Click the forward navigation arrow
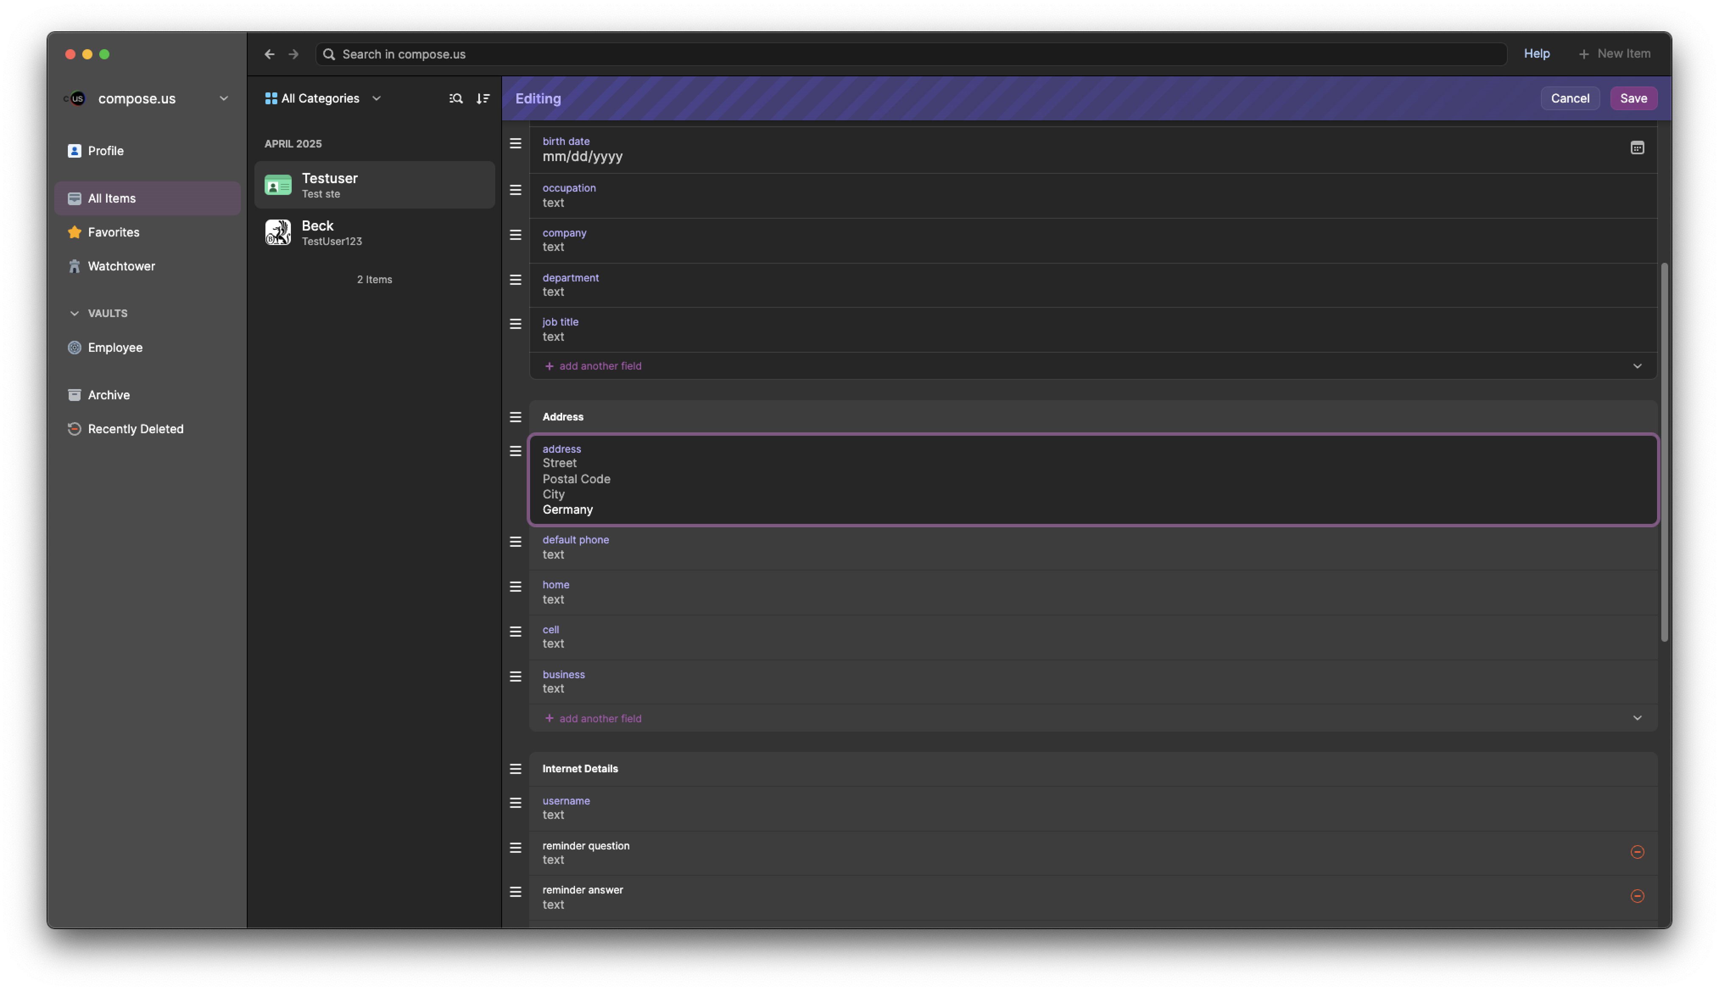This screenshot has width=1719, height=991. 293,54
